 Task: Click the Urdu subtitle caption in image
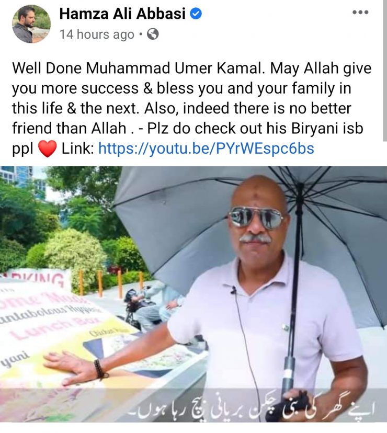[x=252, y=408]
